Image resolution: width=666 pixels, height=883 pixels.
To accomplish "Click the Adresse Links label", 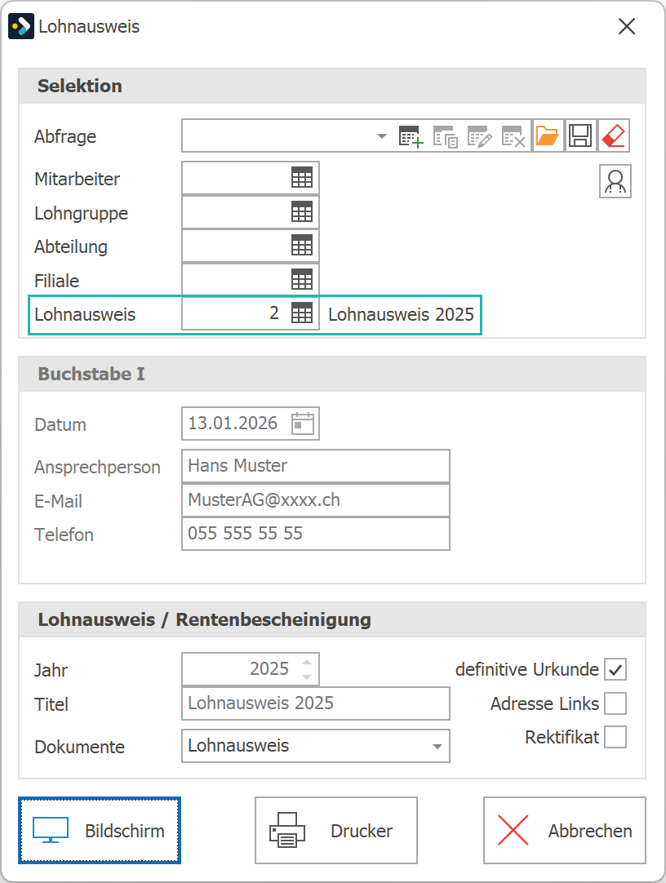I will pos(544,704).
